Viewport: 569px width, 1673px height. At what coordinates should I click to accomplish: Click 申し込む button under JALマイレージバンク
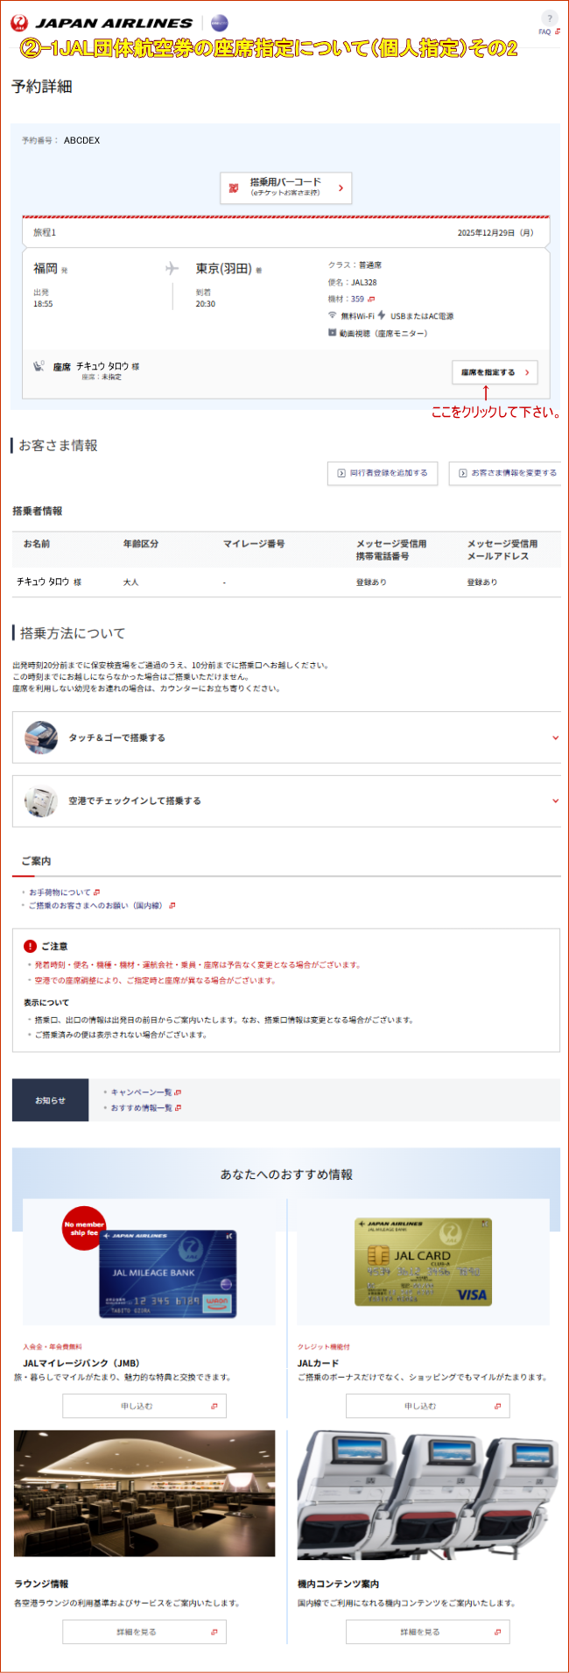[144, 1406]
